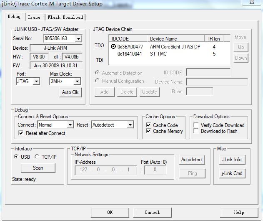Click the Move Up button
263x221 pixels.
[x=241, y=47]
